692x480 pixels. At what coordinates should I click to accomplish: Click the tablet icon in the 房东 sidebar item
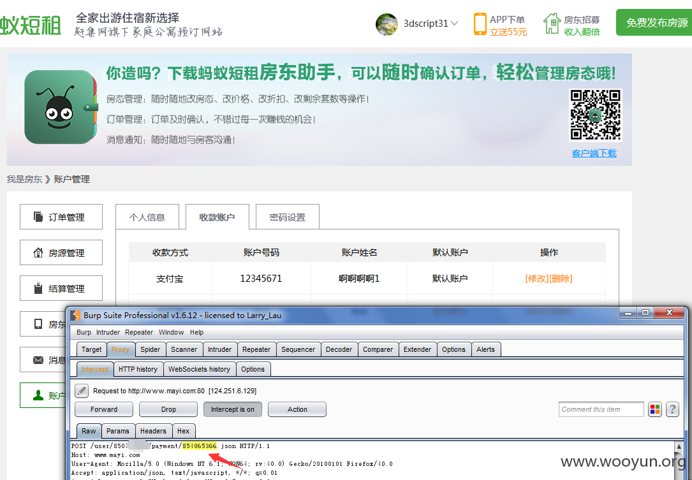point(38,324)
